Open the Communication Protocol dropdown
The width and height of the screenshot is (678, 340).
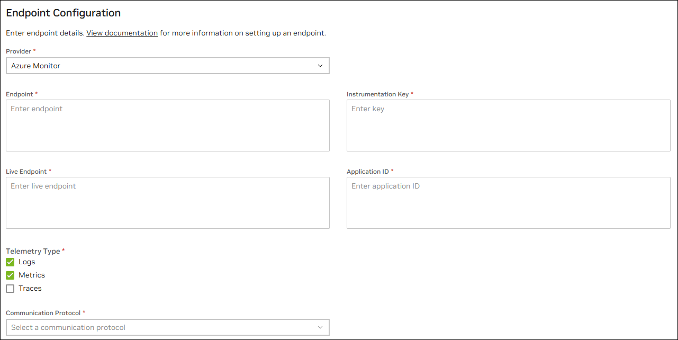168,327
